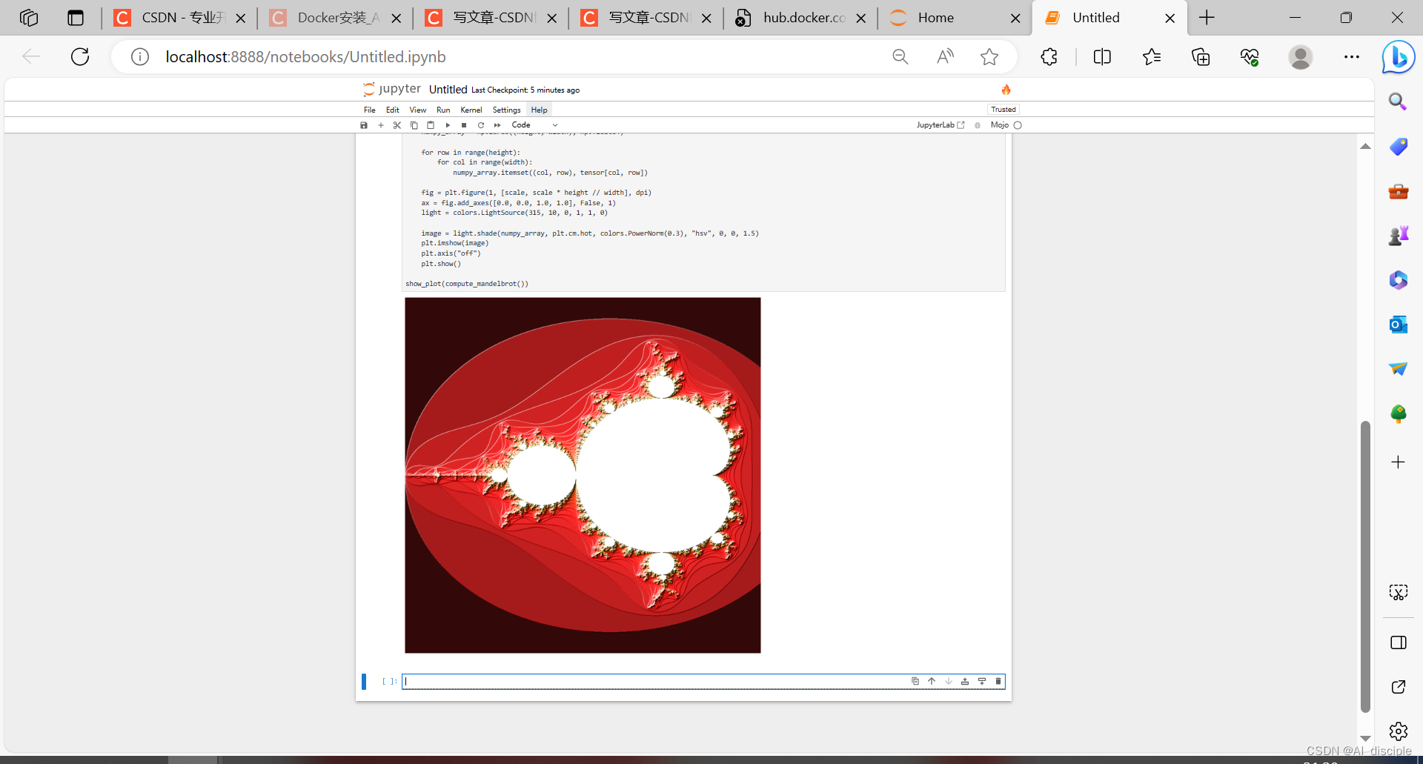Move the active cell up
This screenshot has height=764, width=1423.
coord(932,681)
